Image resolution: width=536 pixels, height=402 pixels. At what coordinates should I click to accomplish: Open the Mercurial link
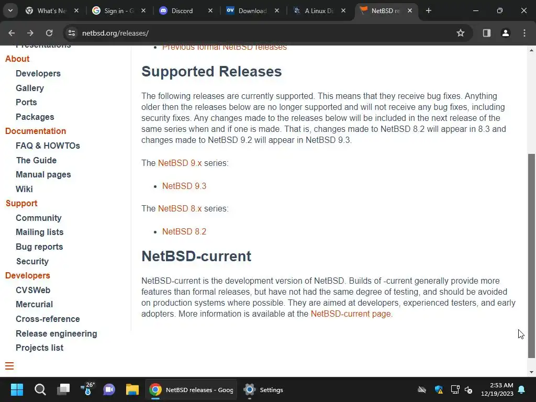(34, 304)
